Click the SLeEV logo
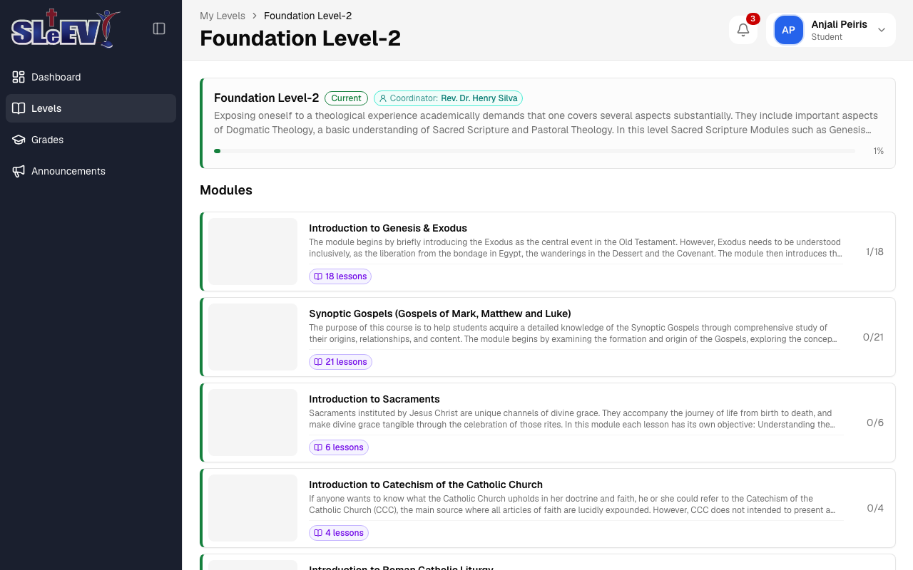The height and width of the screenshot is (570, 913). [x=66, y=28]
